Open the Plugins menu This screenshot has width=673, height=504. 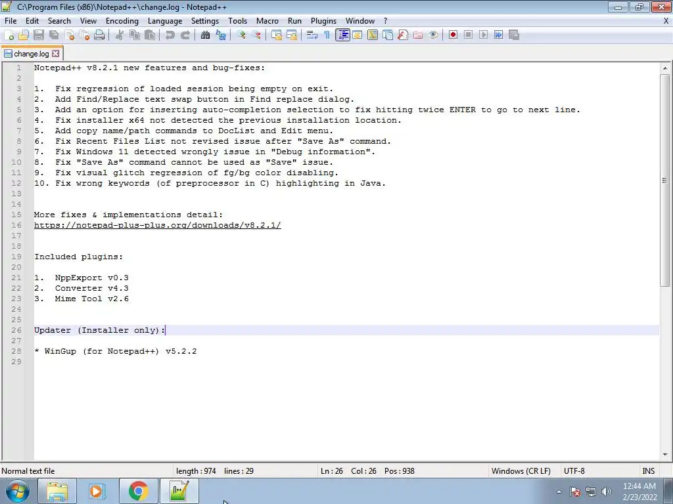pos(323,21)
